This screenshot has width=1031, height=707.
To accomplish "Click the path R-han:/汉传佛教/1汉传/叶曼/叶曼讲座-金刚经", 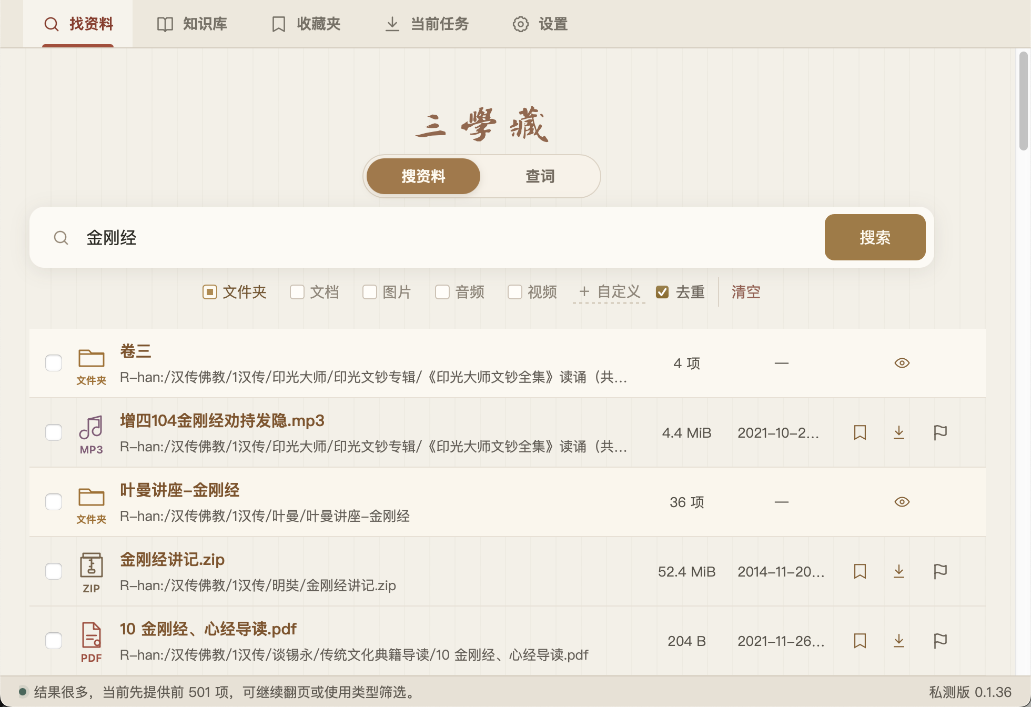I will tap(265, 516).
